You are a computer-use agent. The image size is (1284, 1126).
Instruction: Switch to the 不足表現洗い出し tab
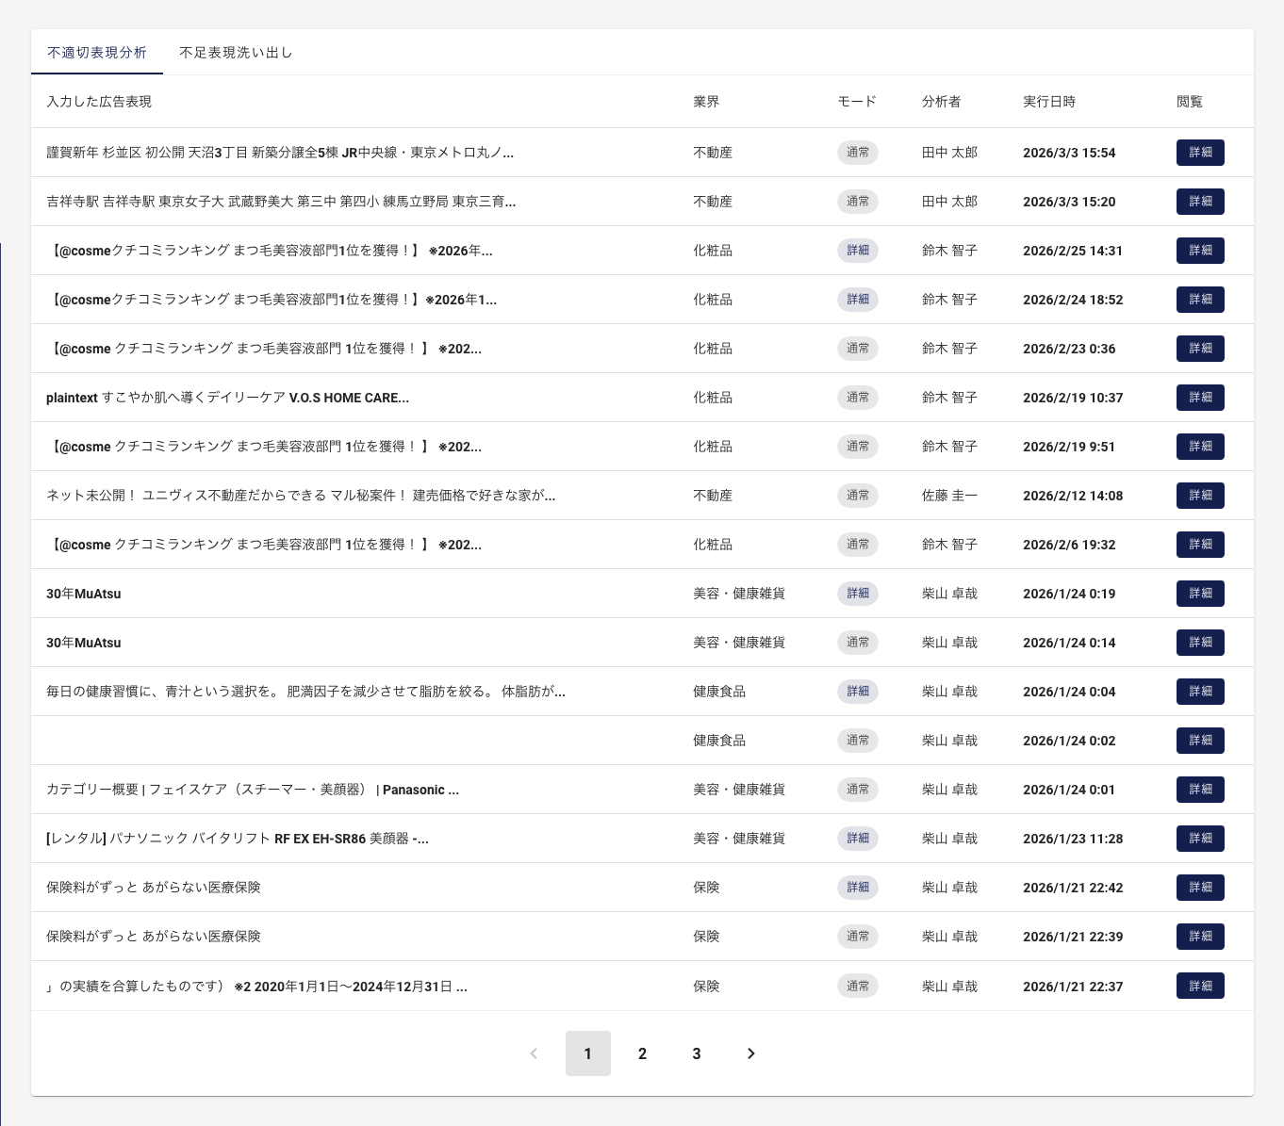pos(236,53)
